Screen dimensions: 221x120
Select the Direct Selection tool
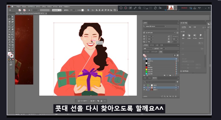pos(13,17)
